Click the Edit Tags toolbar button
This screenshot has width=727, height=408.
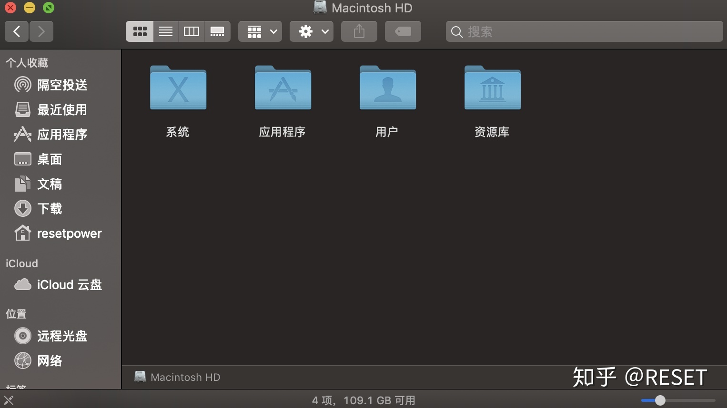pyautogui.click(x=403, y=31)
